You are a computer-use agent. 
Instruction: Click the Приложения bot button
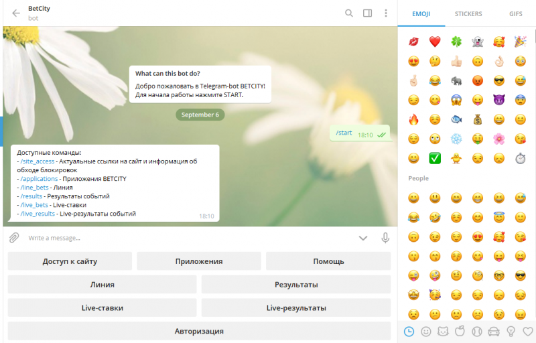pos(199,261)
